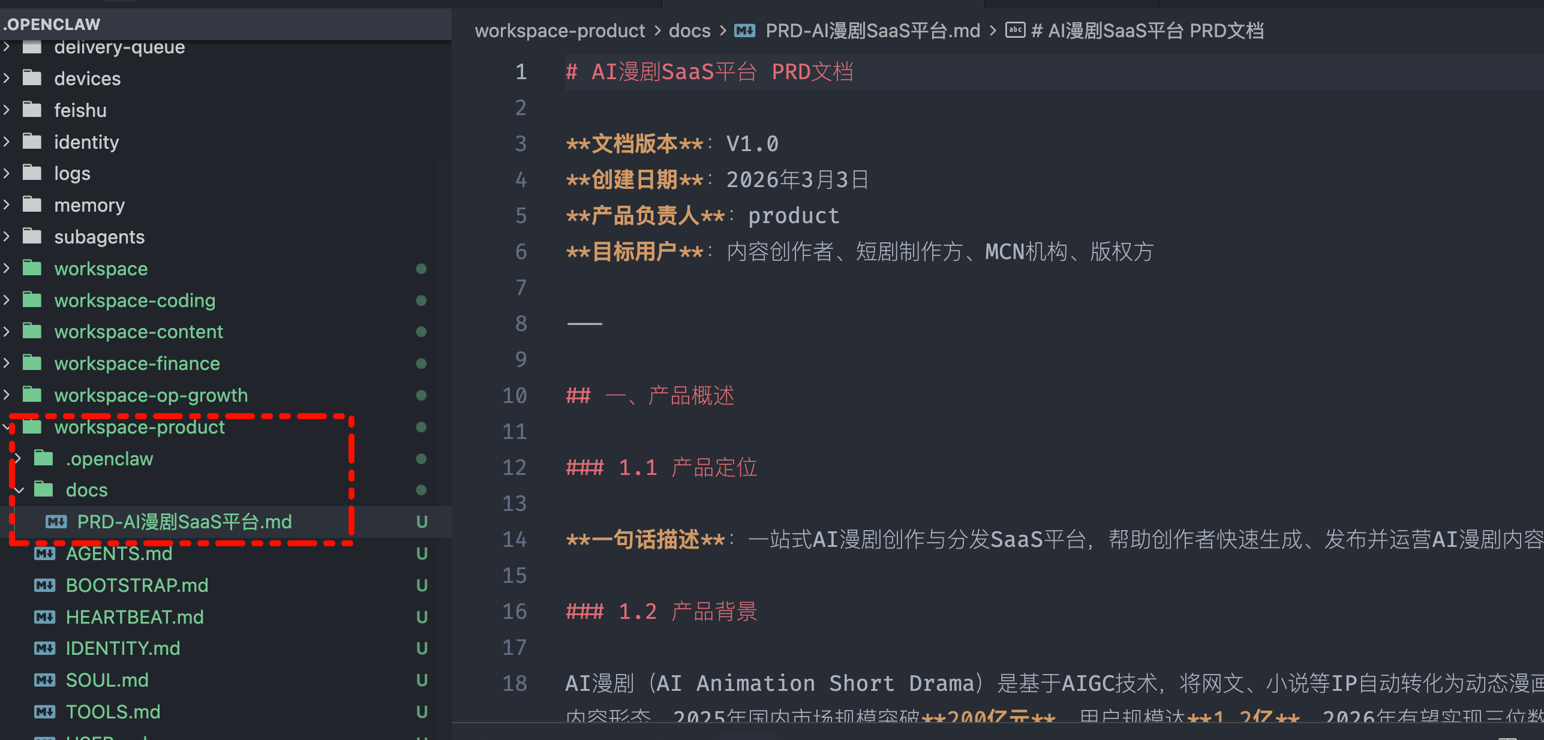This screenshot has height=740, width=1544.
Task: Open the IDENTITY.md file
Action: pos(122,648)
